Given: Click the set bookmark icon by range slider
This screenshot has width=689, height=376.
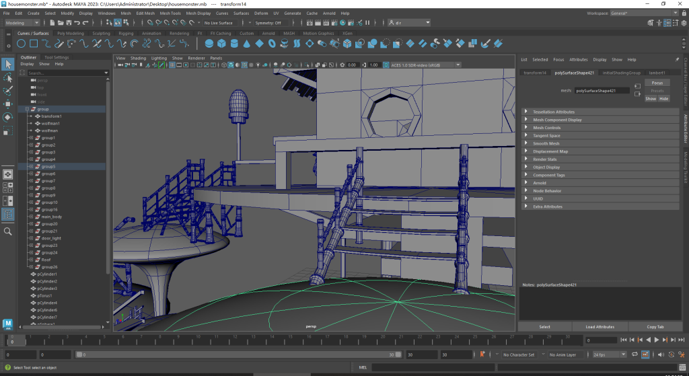Looking at the screenshot, I should click(x=482, y=354).
